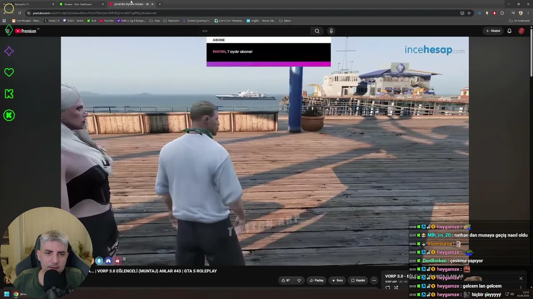Click the YouTube video player
This screenshot has width=533, height=299.
pos(265,151)
